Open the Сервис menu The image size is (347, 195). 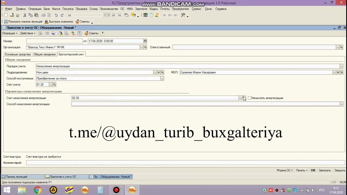point(197,9)
